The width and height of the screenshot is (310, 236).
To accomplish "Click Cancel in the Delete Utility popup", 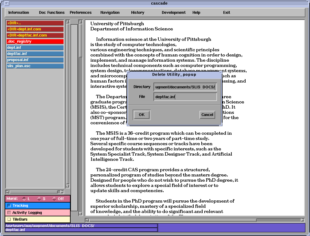I will [207, 115].
